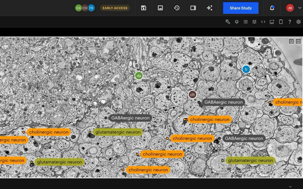Expand the account dropdown chevron beside JD
The height and width of the screenshot is (189, 303).
[300, 8]
